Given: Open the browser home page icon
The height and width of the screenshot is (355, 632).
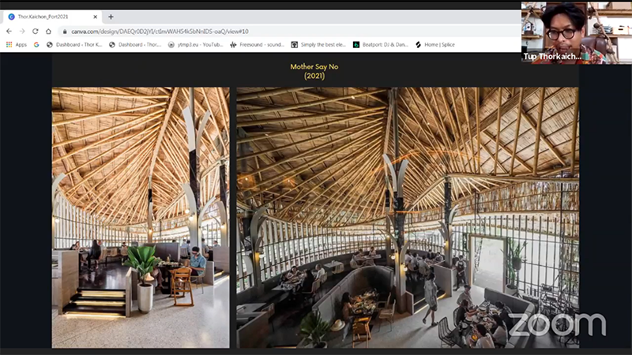Looking at the screenshot, I should coord(48,32).
